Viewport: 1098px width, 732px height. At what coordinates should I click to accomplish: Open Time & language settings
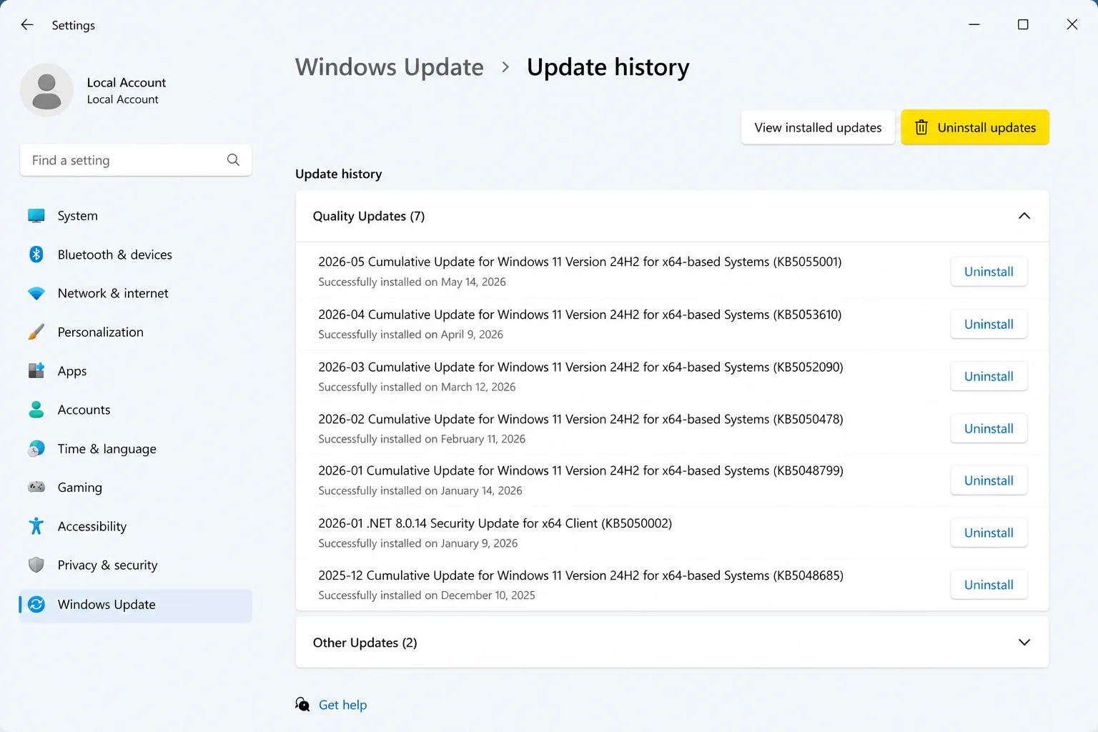coord(136,449)
